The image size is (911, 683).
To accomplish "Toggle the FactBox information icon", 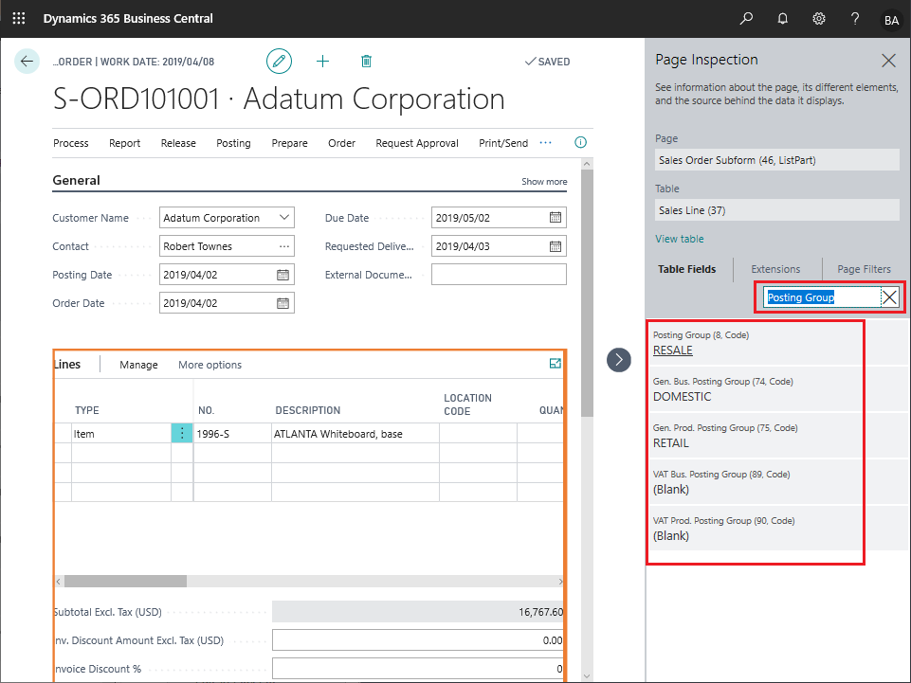I will (x=580, y=142).
